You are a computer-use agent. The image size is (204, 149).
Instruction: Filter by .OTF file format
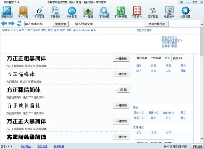click(168, 133)
